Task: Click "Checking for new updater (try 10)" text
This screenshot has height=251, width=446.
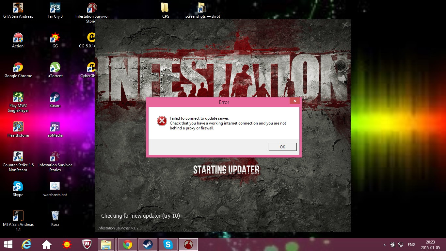Action: [x=140, y=216]
